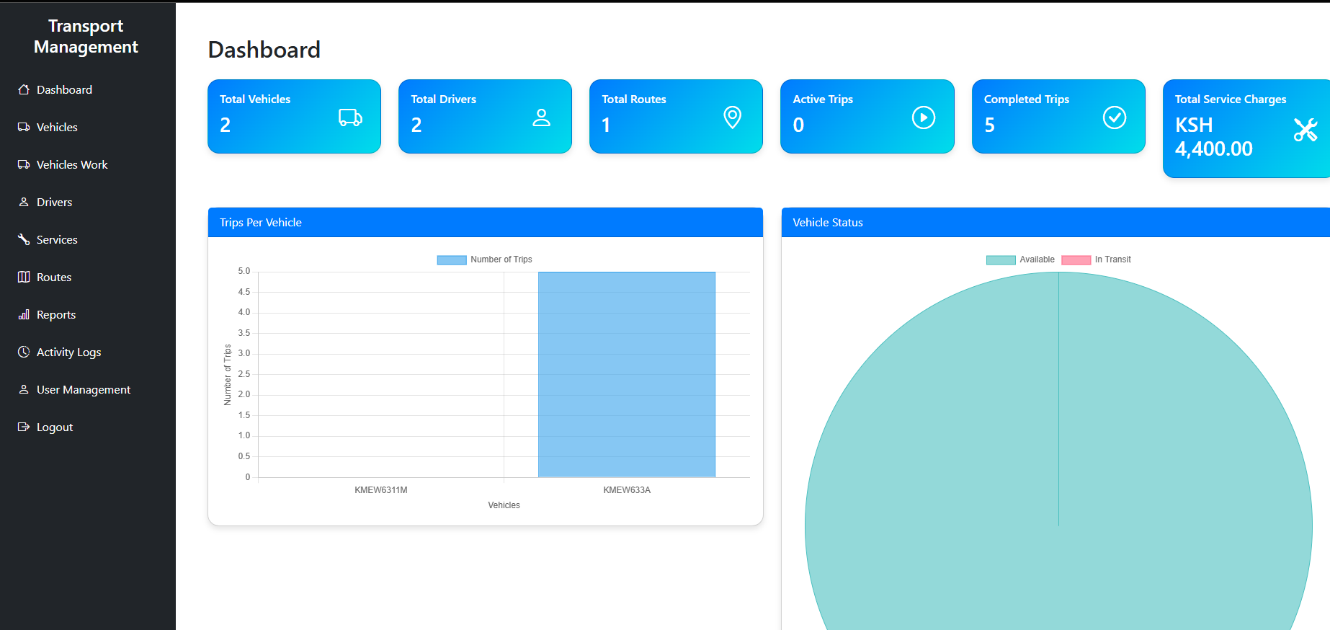
Task: Click the KMEW633A bar in the chart
Action: [627, 374]
